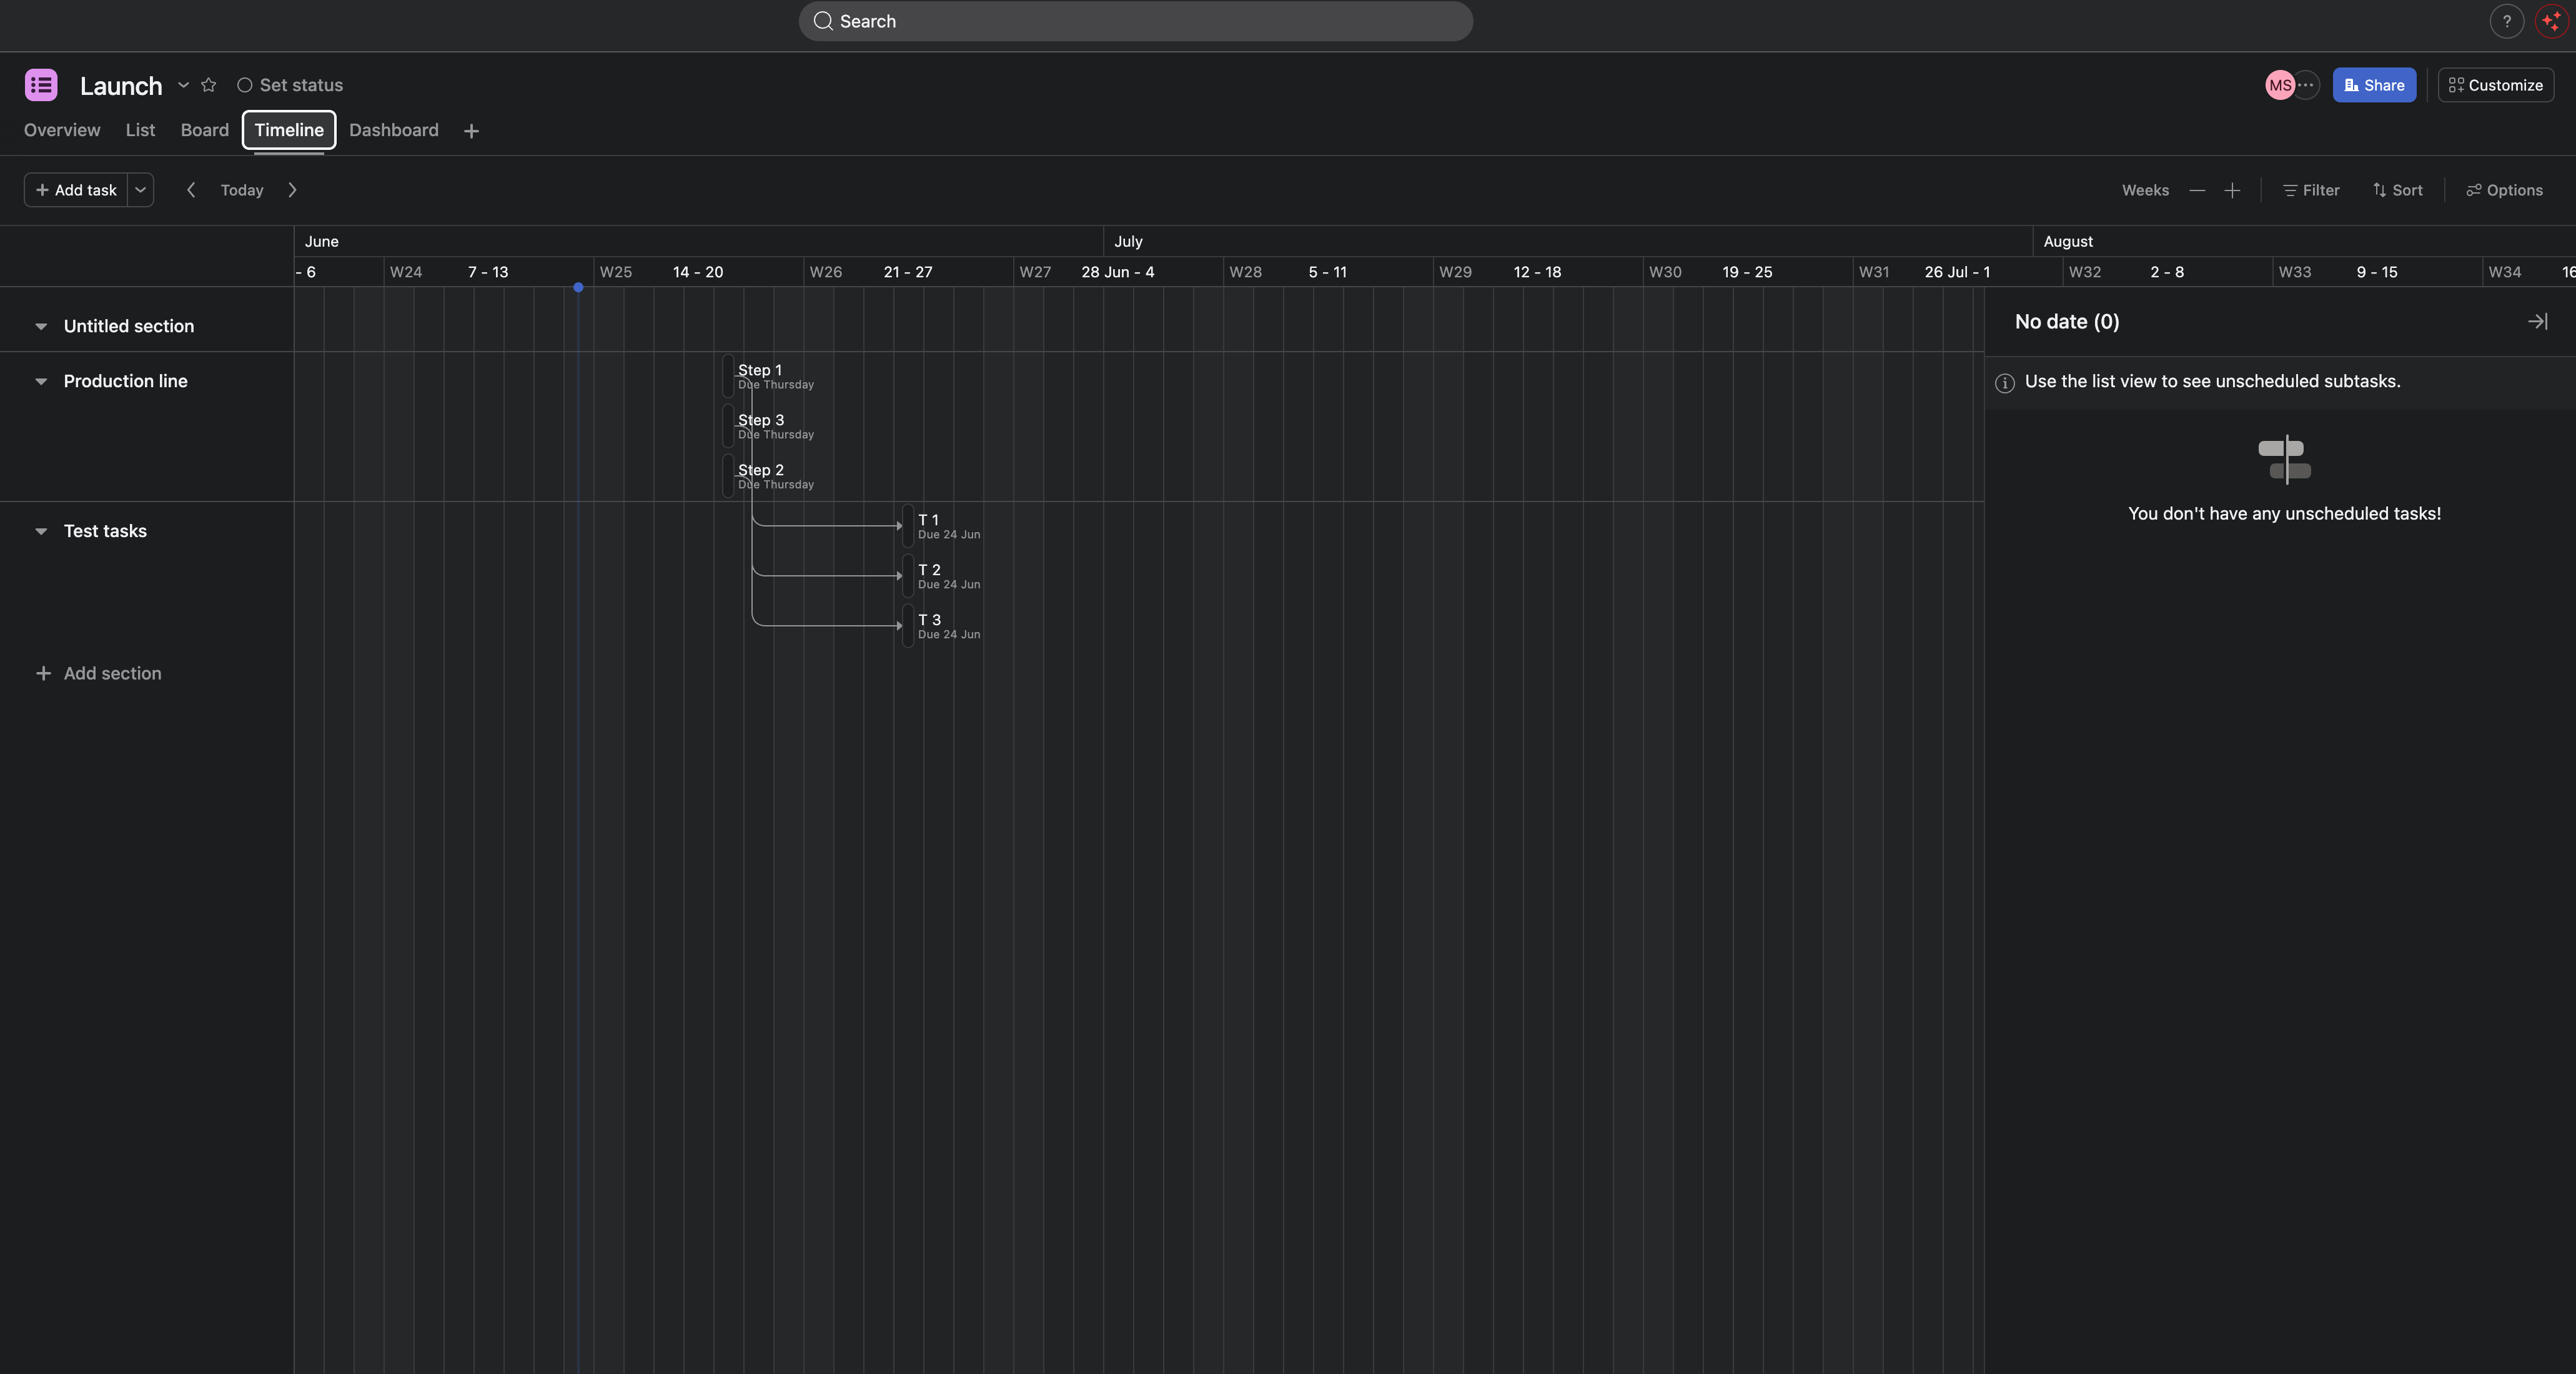Open the Filter options
Viewport: 2576px width, 1374px height.
(x=2311, y=190)
